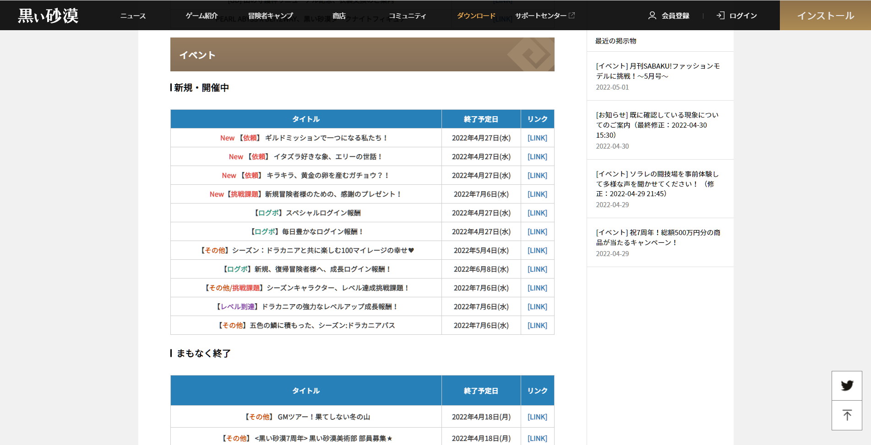The image size is (871, 445).
Task: Open the Twitter share icon
Action: click(847, 386)
